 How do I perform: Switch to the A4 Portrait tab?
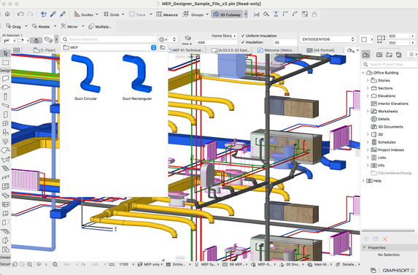[321, 50]
